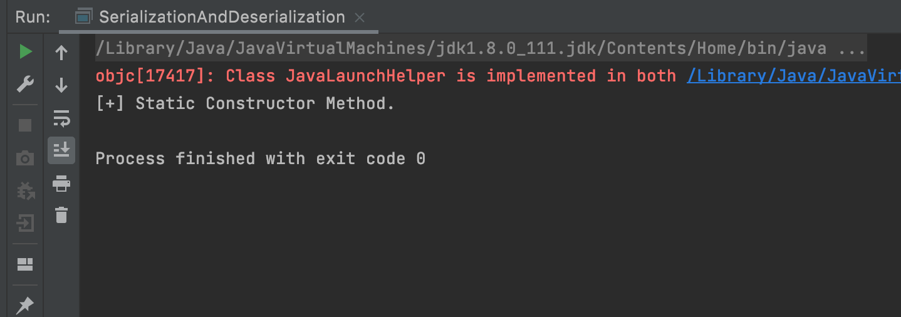Click the layout icon above the pin
Viewport: 901px width, 317px height.
pyautogui.click(x=25, y=264)
